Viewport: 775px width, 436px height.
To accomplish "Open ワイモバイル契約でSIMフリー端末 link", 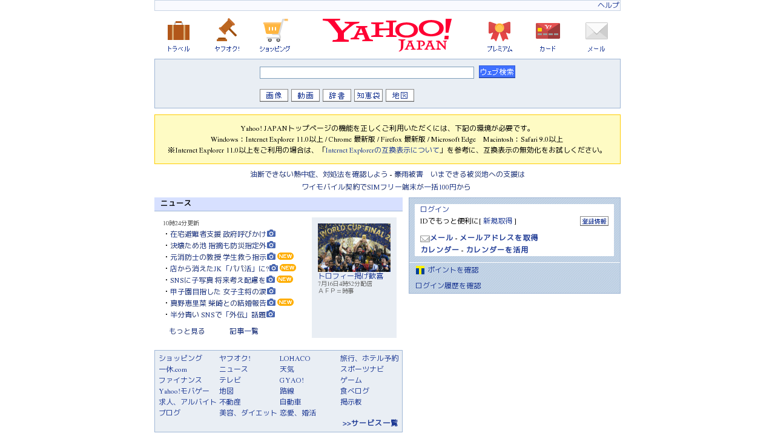I will (x=386, y=187).
